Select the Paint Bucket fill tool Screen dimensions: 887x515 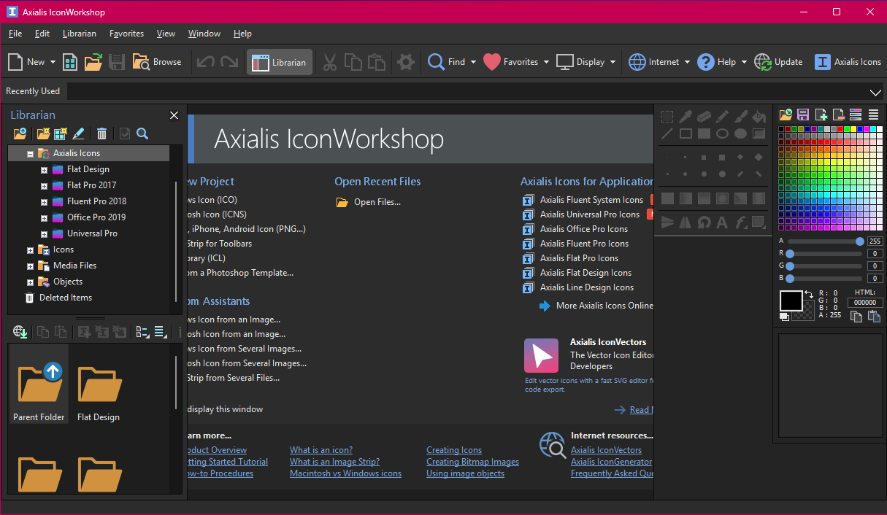pyautogui.click(x=759, y=116)
